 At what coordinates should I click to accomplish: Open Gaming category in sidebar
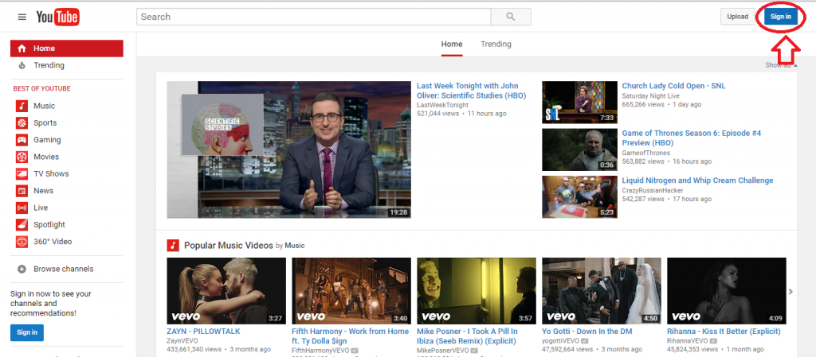pos(47,140)
